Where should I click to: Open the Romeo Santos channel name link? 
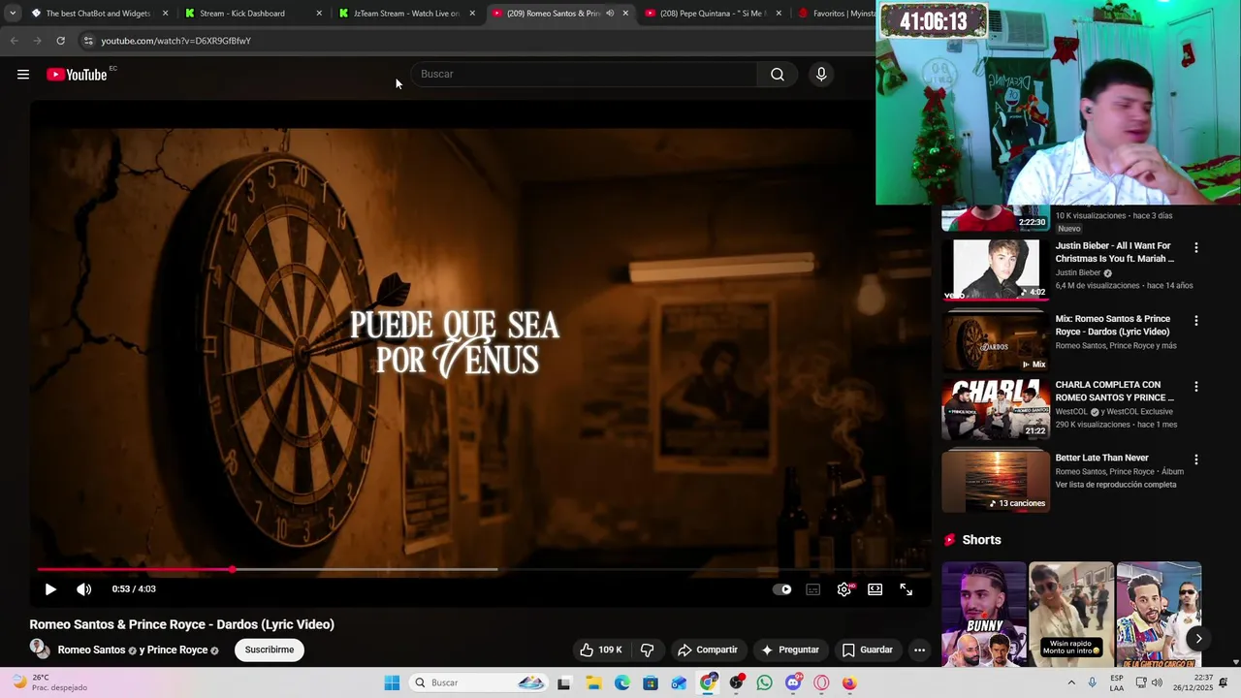click(x=91, y=650)
